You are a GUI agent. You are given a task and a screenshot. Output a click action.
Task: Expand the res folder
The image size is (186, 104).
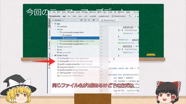point(55,50)
